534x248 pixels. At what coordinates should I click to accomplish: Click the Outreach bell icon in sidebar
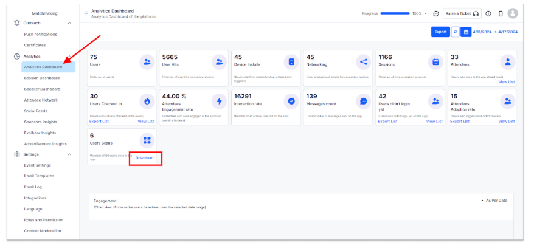pos(17,23)
